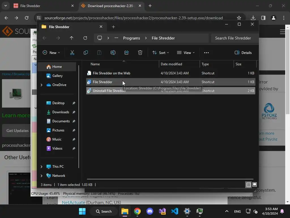Show hidden system tray icons chevron
Screen dimensions: 290x218
pos(227,211)
